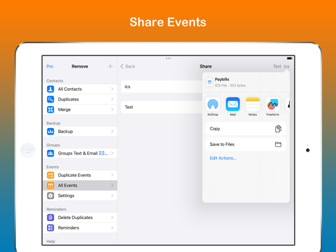Viewport: 336px width, 252px height.
Task: Tap the multitasking three-dots icon
Action: click(168, 58)
